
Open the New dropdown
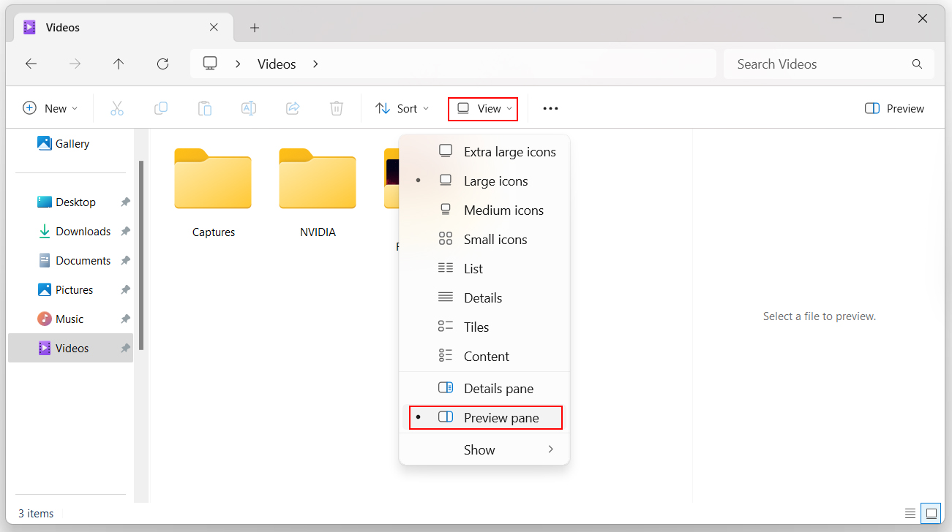50,107
